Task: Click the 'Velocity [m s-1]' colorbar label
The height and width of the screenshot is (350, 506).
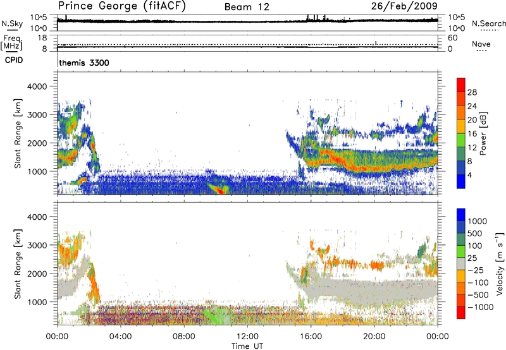Action: (x=500, y=263)
